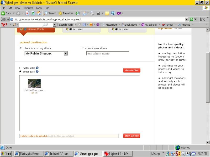The image size is (210, 157).
Task: Open the address bar URL dropdown arrow
Action: (187, 19)
